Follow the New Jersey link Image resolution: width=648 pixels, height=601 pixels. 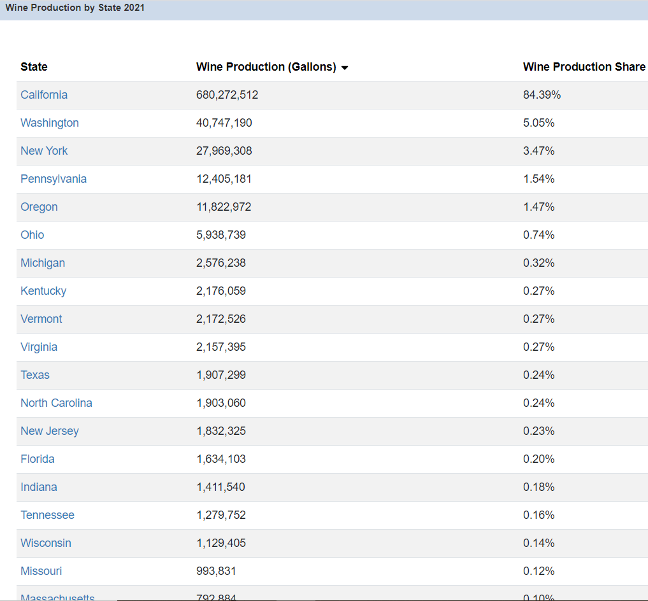click(50, 431)
